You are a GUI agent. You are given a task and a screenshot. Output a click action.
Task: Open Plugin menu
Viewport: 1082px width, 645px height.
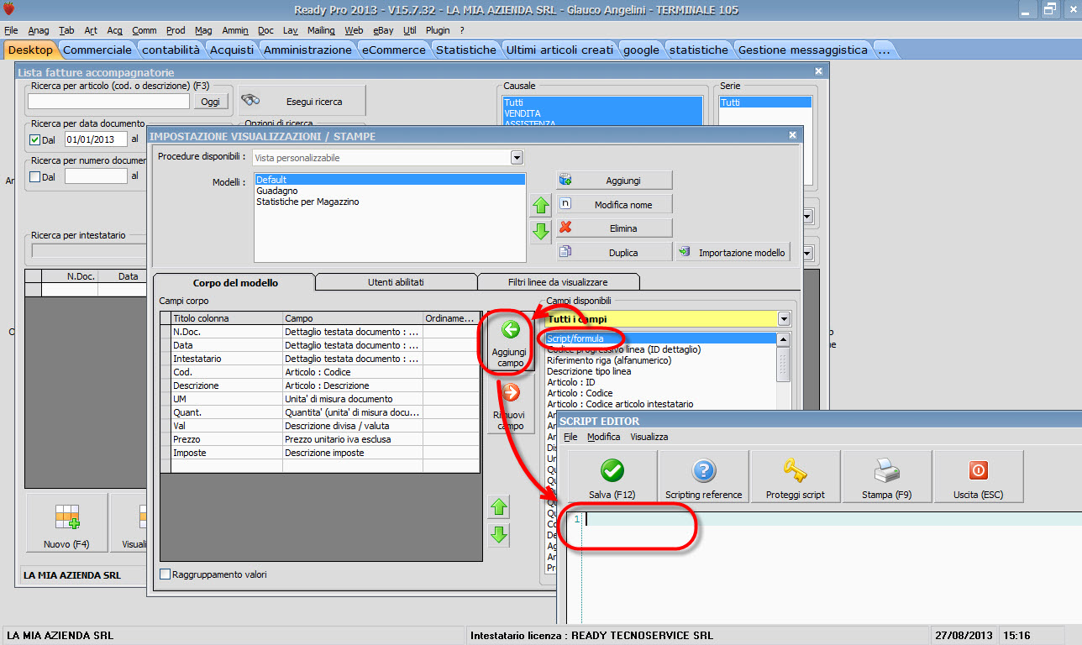click(438, 30)
